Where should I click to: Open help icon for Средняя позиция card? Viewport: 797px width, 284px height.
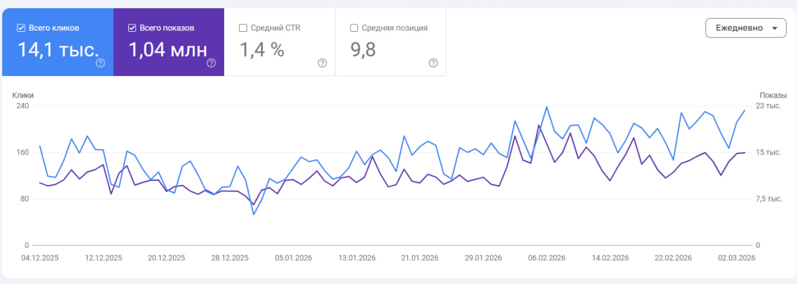pos(433,63)
